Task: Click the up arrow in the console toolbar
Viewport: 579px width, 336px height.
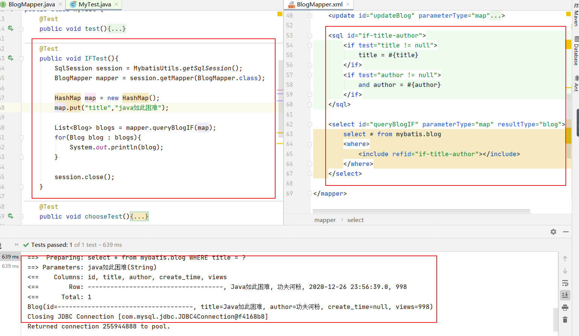Action: (x=565, y=258)
